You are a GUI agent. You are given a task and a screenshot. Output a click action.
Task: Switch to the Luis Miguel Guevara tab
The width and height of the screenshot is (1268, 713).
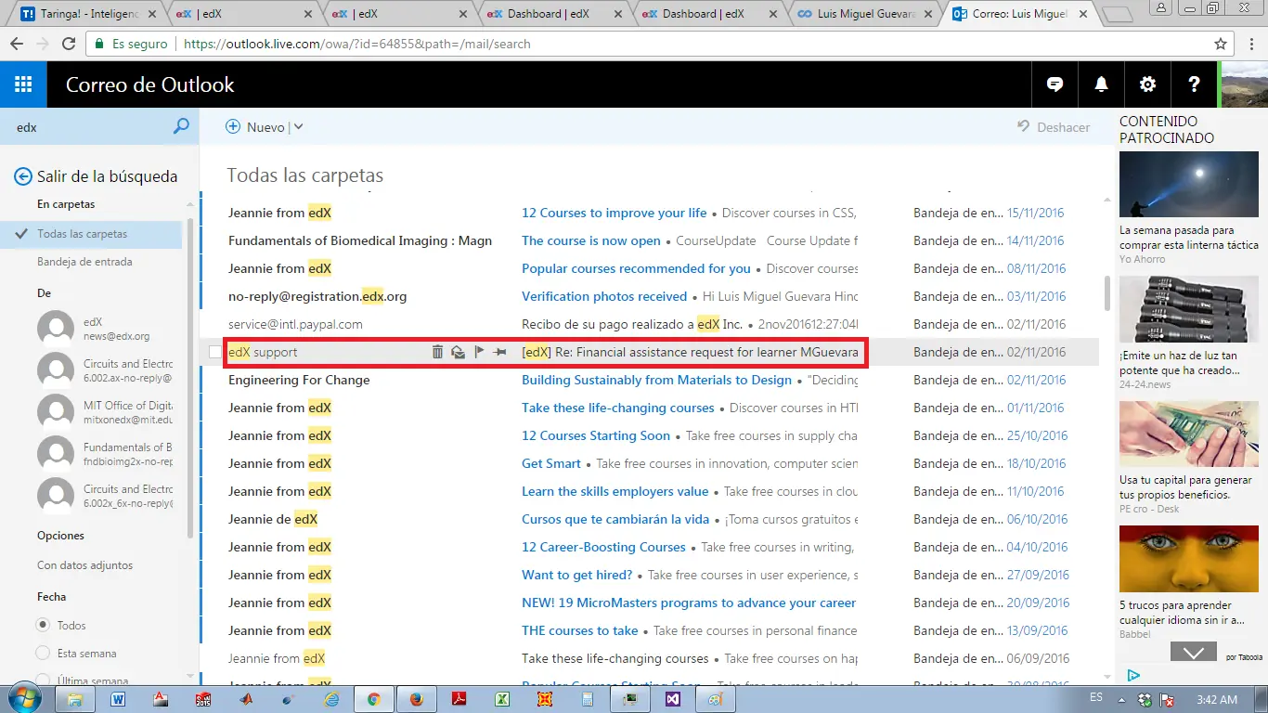click(x=864, y=14)
